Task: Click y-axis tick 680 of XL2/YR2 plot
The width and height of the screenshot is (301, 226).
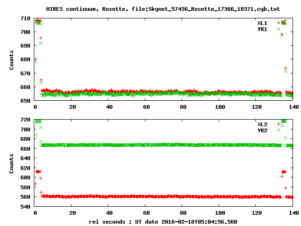Action: [x=25, y=139]
